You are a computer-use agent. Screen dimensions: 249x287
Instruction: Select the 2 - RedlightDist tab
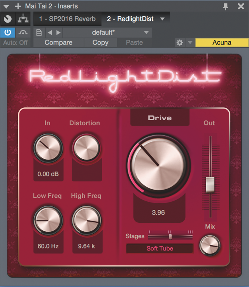pyautogui.click(x=130, y=19)
